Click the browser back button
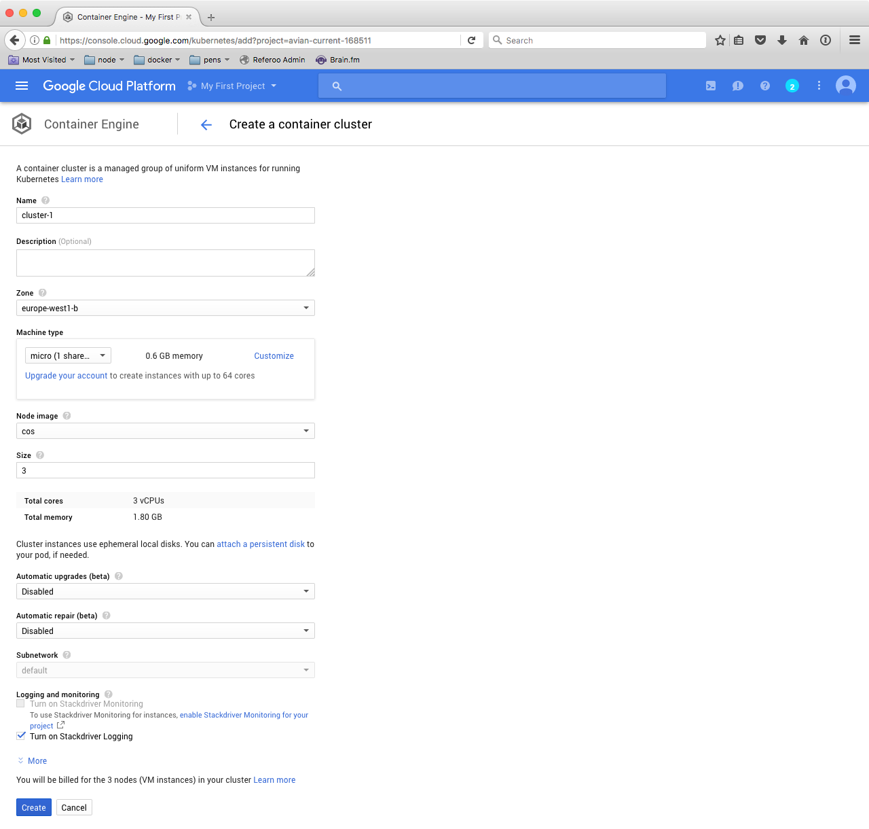The height and width of the screenshot is (829, 869). point(14,40)
